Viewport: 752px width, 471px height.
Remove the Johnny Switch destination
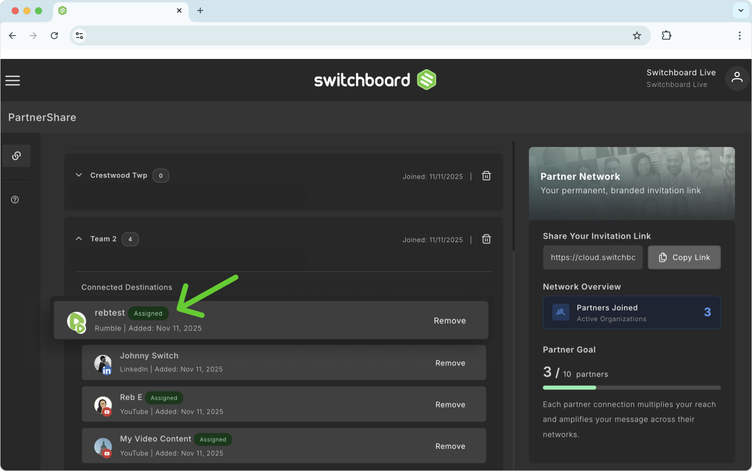click(450, 363)
